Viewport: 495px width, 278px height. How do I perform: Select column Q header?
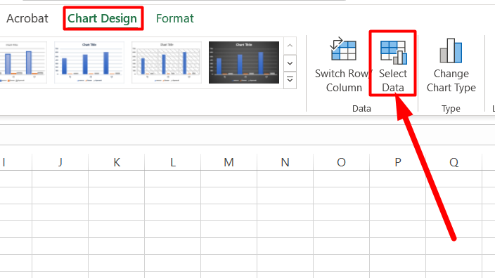[x=454, y=162]
